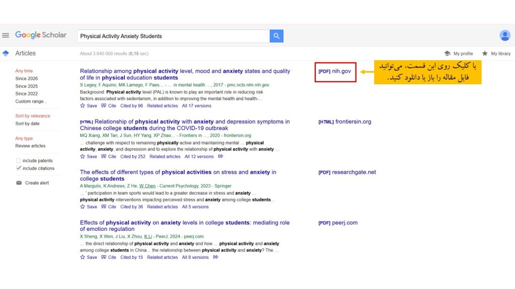Click the About 3.640.000 results text
515x289 pixels.
(x=114, y=53)
